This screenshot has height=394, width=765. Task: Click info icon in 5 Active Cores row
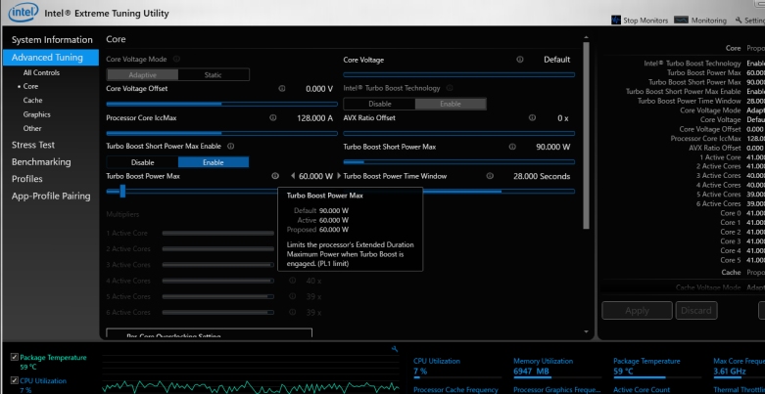point(292,296)
